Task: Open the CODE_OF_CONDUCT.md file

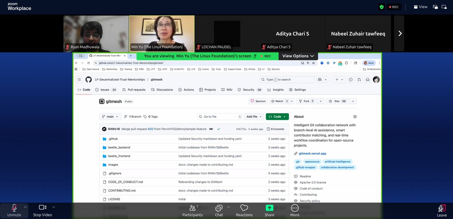Action: pyautogui.click(x=125, y=182)
